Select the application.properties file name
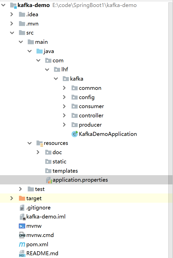The height and width of the screenshot is (258, 173). coord(80,180)
